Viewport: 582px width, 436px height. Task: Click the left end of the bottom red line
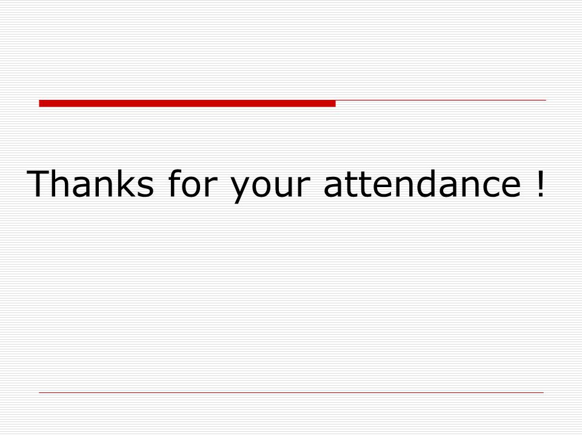pyautogui.click(x=41, y=392)
